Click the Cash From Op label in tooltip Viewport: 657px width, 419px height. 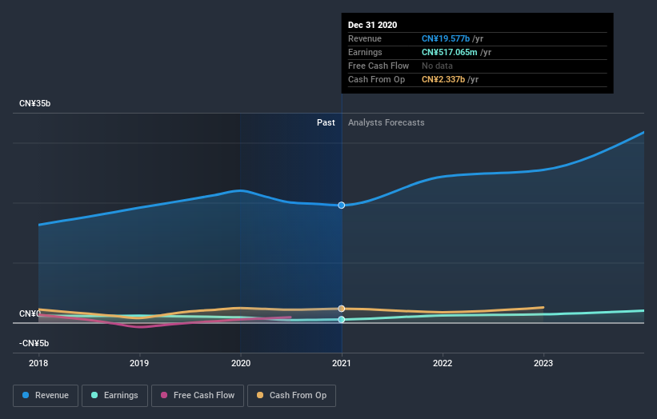(x=376, y=79)
